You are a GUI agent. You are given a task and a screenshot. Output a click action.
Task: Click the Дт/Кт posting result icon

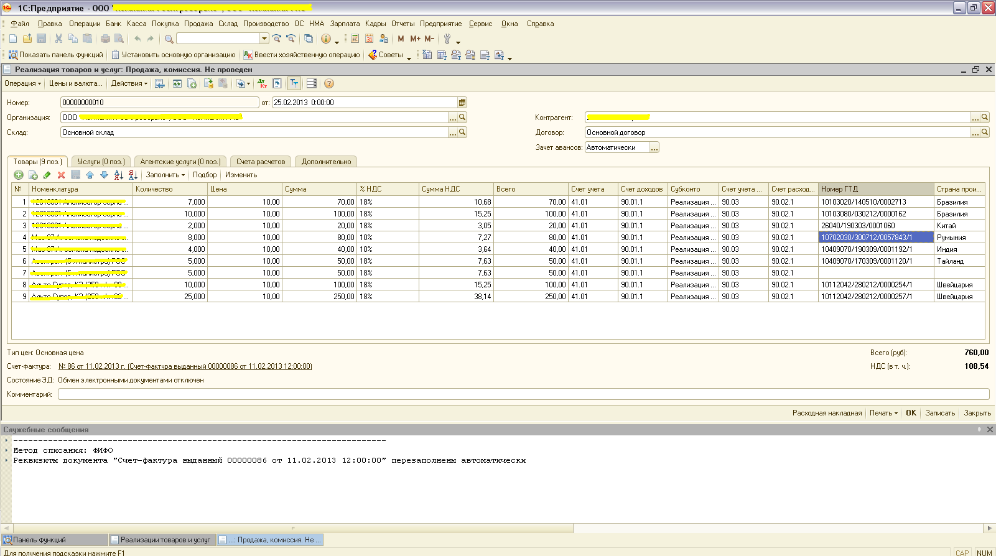(x=262, y=83)
